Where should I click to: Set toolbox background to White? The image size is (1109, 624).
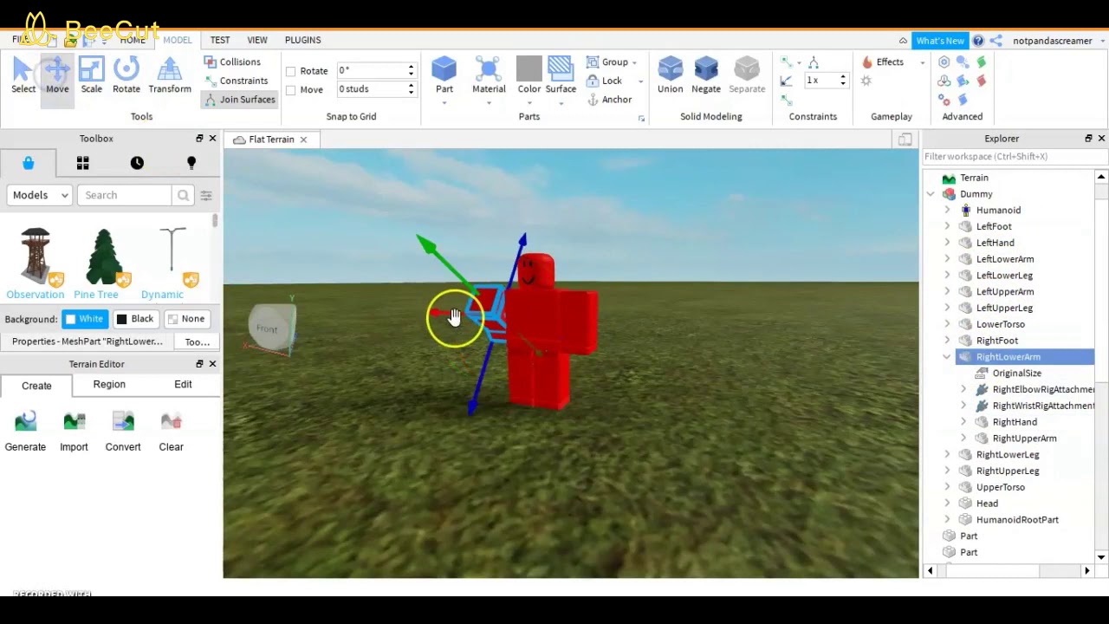(x=84, y=319)
